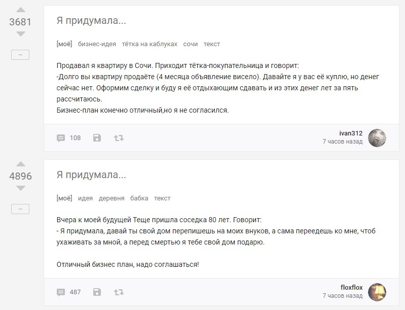The image size is (405, 310).
Task: Select the "тётка на каблуках" tag
Action: (x=150, y=44)
